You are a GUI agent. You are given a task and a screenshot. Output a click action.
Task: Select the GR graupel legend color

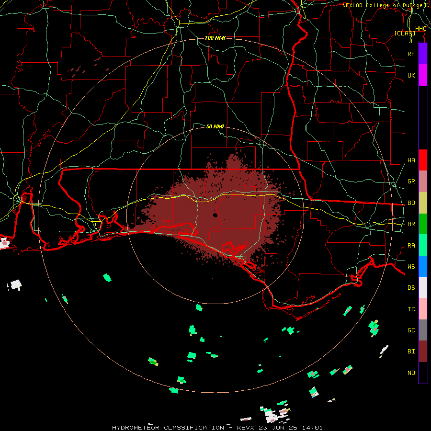point(423,181)
